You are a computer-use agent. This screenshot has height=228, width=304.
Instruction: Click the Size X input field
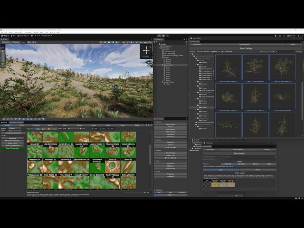[x=96, y=129]
